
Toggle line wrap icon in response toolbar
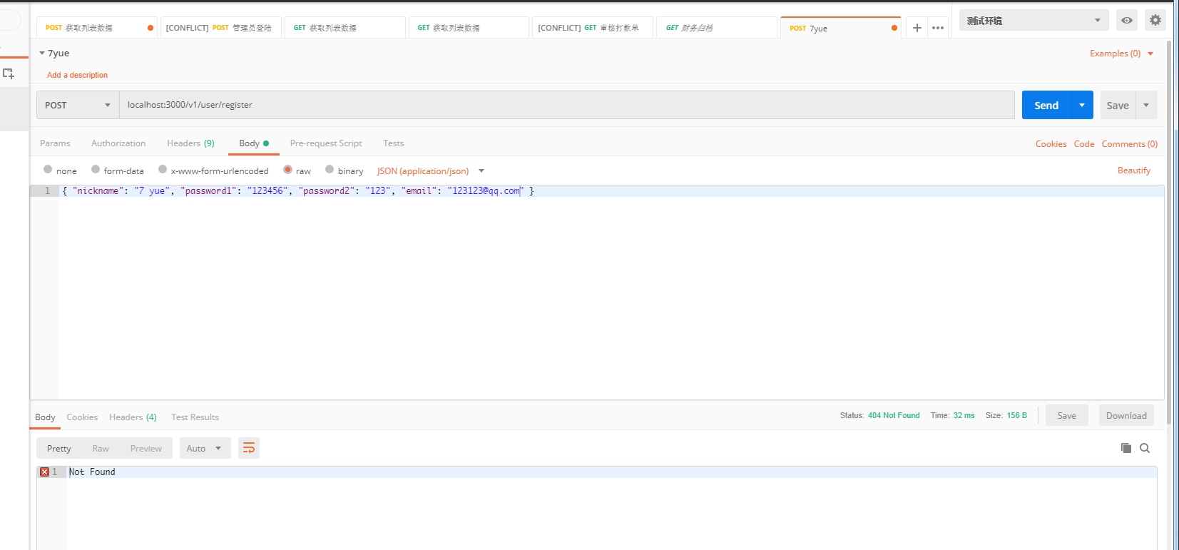pyautogui.click(x=249, y=448)
